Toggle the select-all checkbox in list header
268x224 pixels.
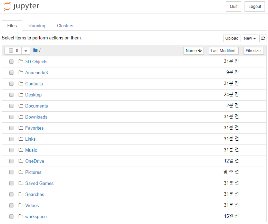[11, 51]
